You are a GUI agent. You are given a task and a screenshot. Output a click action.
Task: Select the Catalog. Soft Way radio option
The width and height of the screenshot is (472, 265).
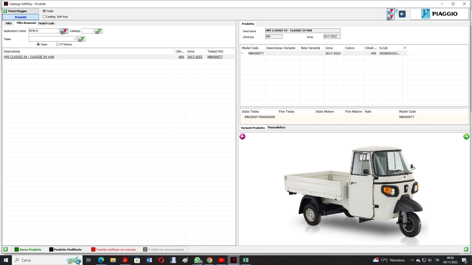(44, 17)
